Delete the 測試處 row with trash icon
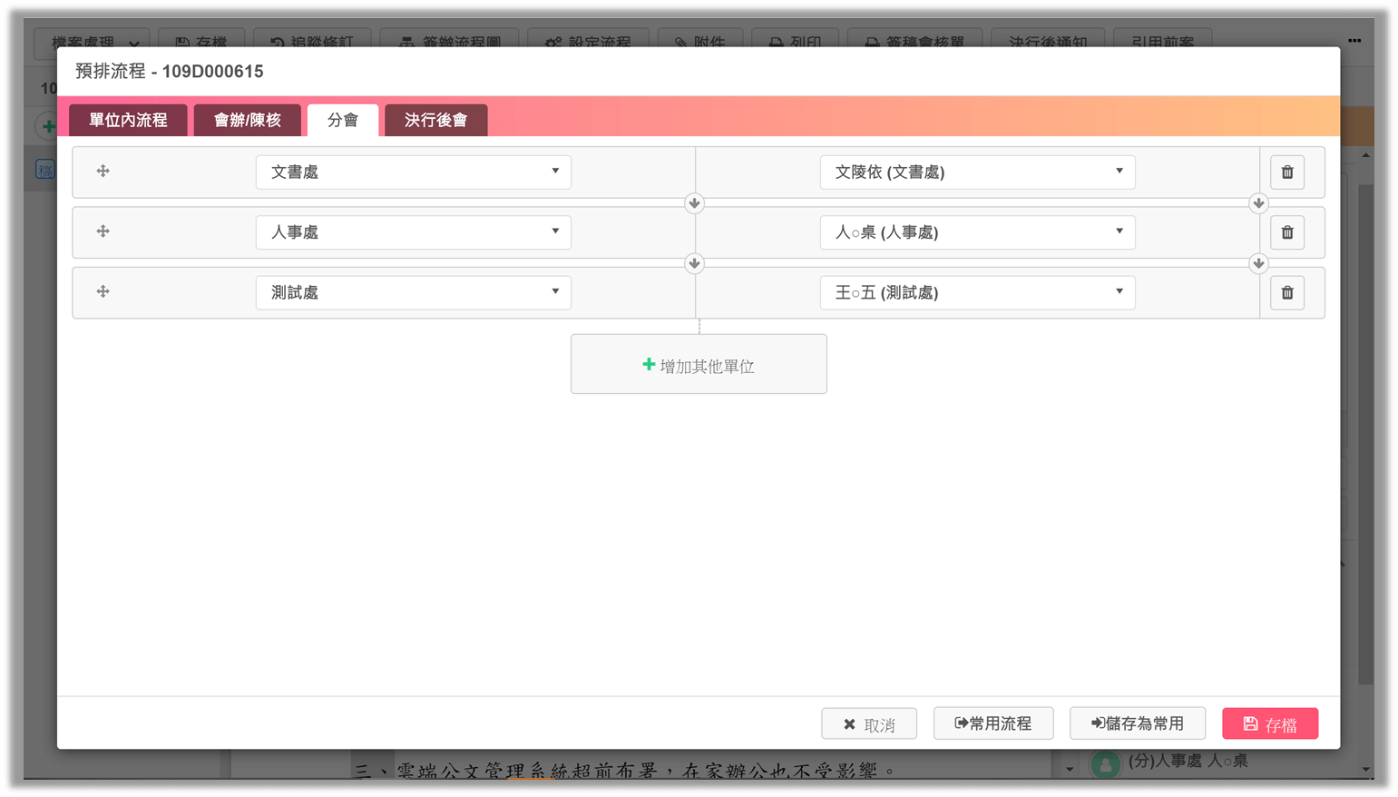1398x797 pixels. coord(1286,292)
